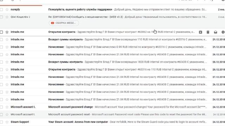This screenshot has height=126, width=225.
Task: Star the Начисление 0.99 RUB email
Action: (7, 47)
